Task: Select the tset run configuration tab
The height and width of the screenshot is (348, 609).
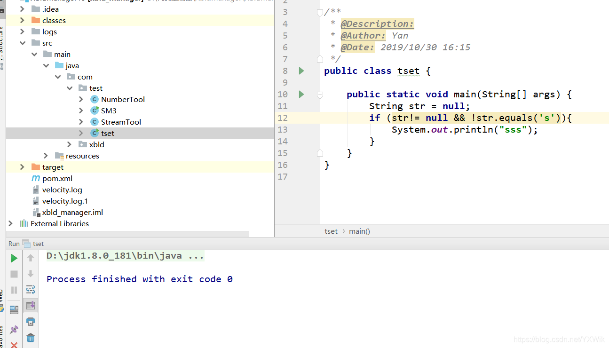Action: 33,244
